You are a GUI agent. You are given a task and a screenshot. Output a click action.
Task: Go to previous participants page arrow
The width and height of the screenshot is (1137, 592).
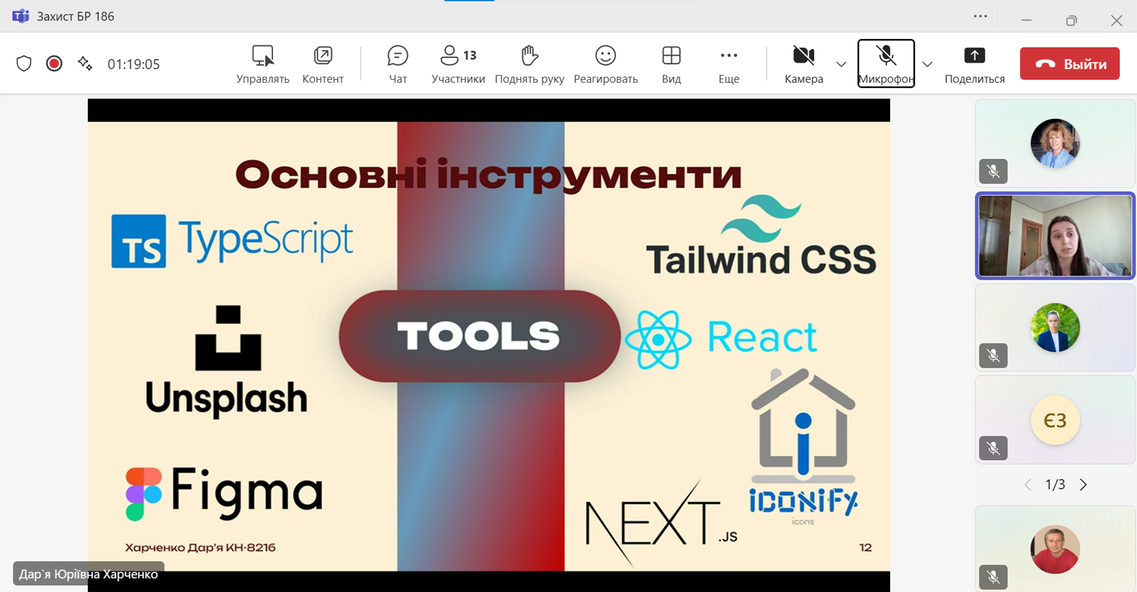pos(1028,485)
